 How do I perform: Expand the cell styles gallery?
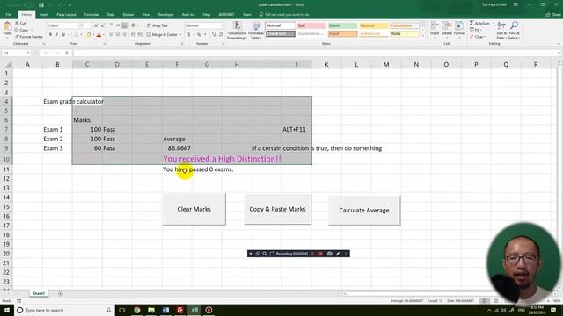[x=423, y=36]
